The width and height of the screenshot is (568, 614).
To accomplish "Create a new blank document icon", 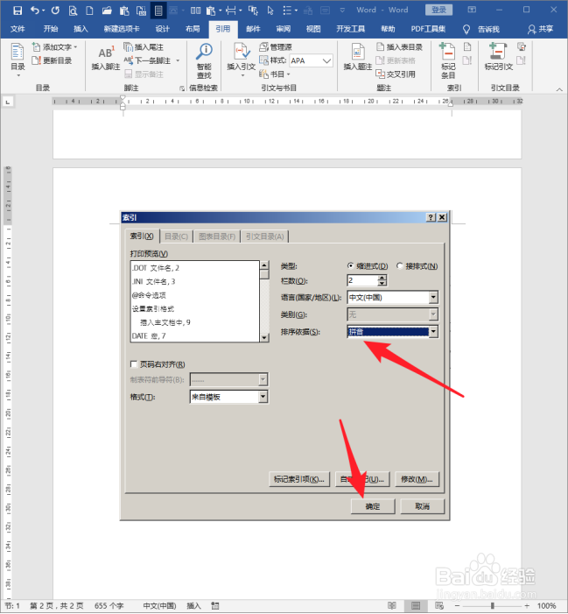I will (x=89, y=11).
